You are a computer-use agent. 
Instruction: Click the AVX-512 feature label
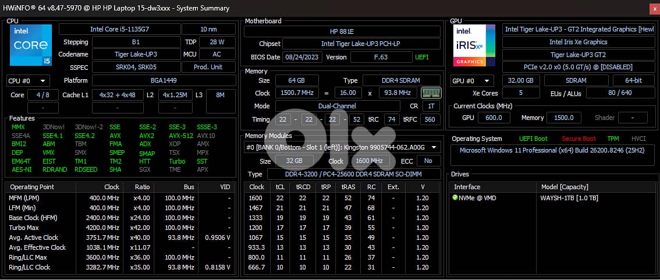(x=181, y=136)
